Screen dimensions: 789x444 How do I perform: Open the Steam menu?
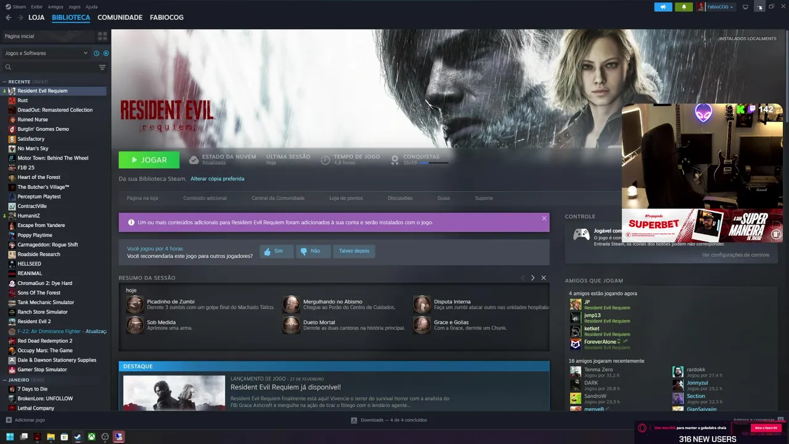[x=19, y=7]
